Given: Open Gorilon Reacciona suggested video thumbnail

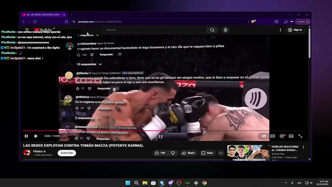Looking at the screenshot, I should [248, 152].
